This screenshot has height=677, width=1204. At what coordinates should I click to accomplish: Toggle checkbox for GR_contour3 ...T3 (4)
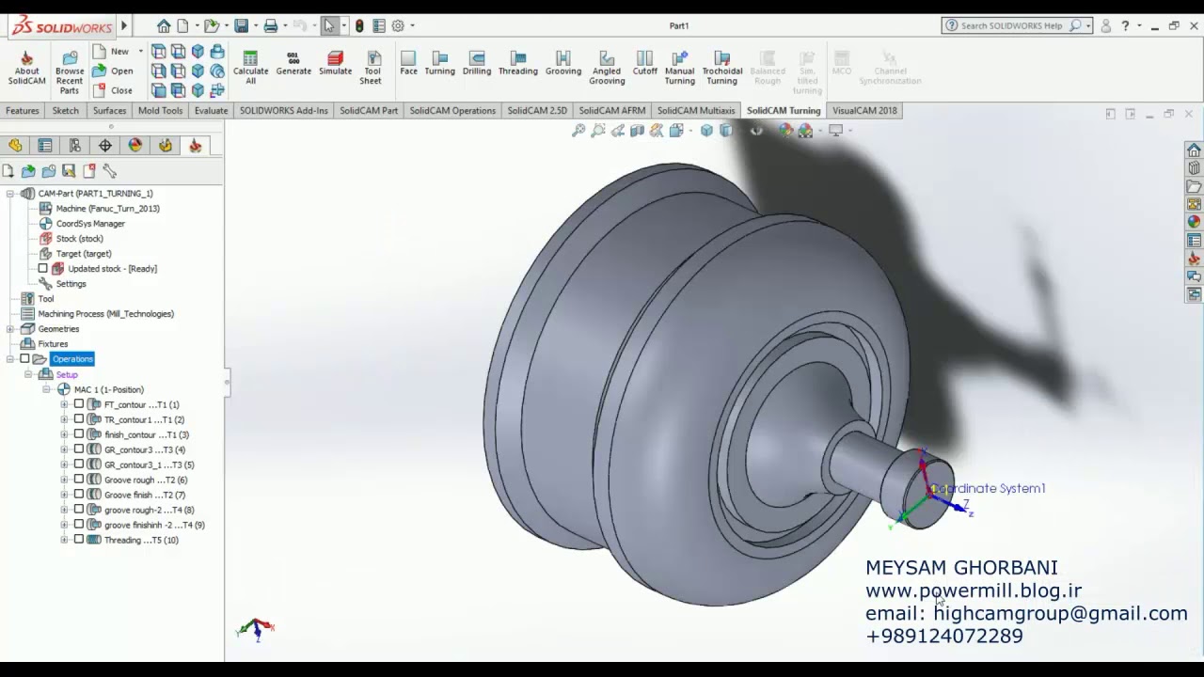79,449
